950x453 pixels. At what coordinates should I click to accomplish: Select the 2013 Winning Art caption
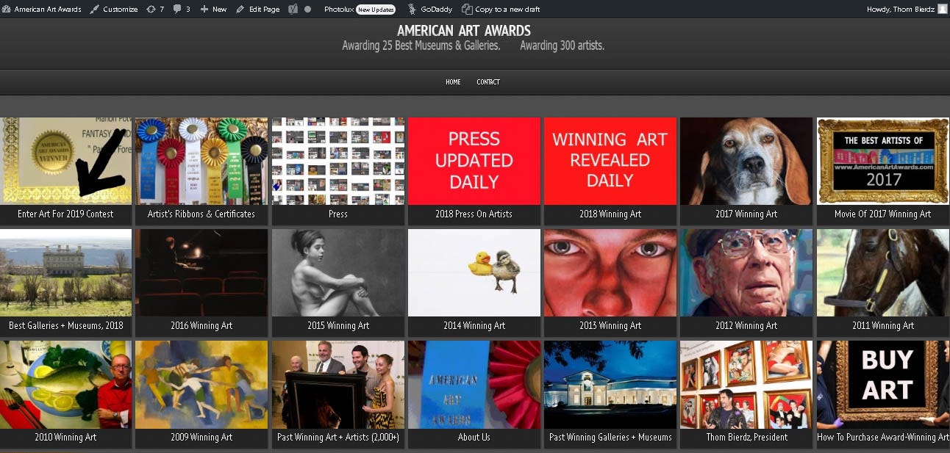[610, 326]
